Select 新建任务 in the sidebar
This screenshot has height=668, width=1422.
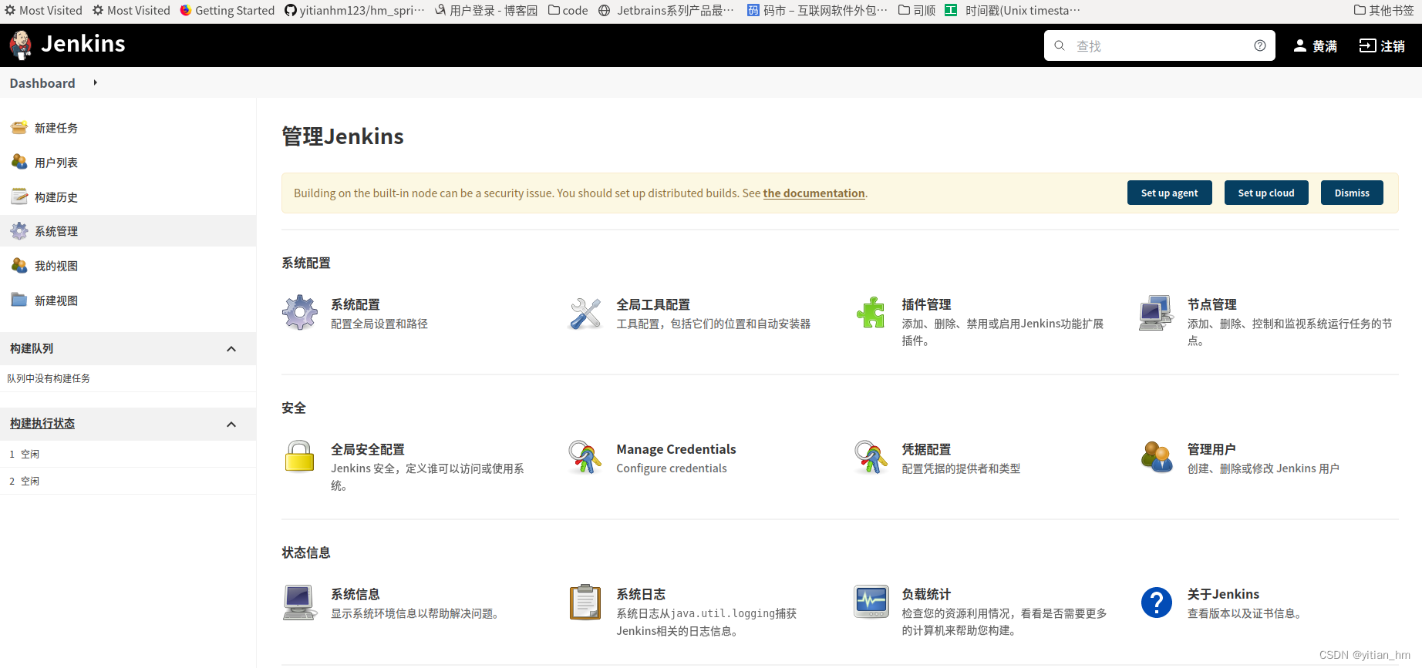(x=56, y=128)
